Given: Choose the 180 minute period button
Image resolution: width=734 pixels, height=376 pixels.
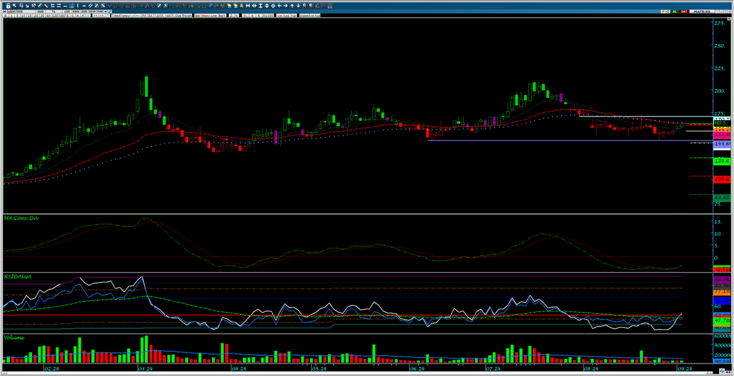Looking at the screenshot, I should click(x=62, y=15).
